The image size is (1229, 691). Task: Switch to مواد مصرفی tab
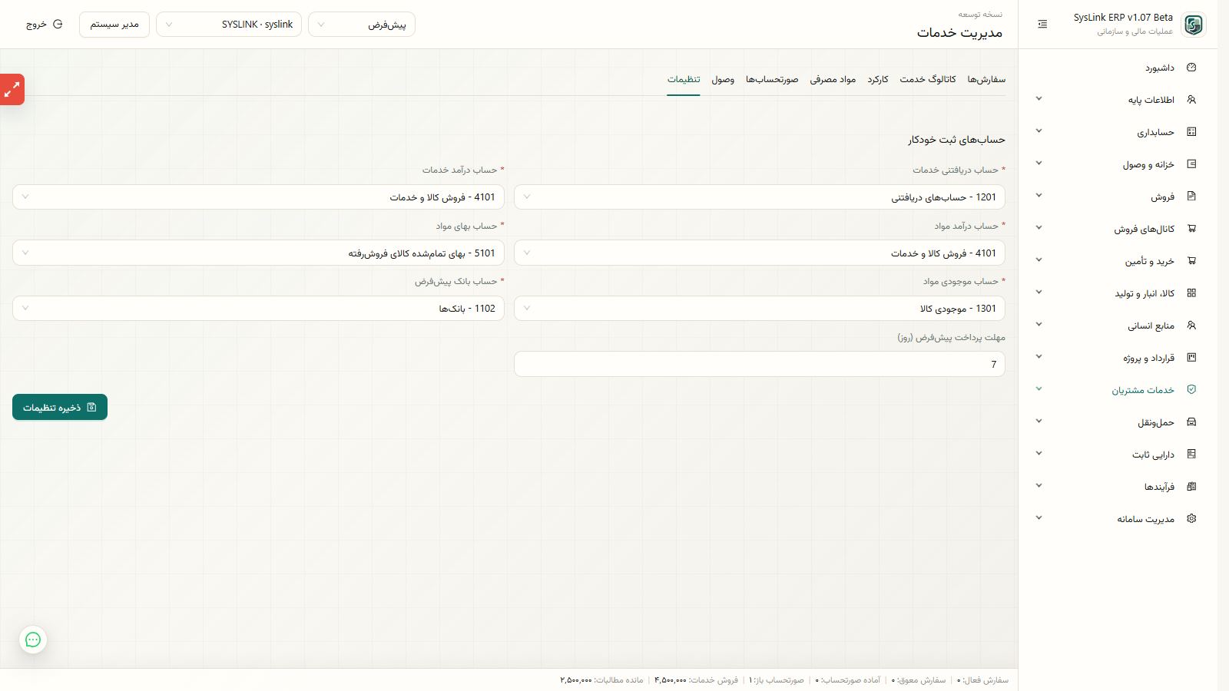pos(833,79)
